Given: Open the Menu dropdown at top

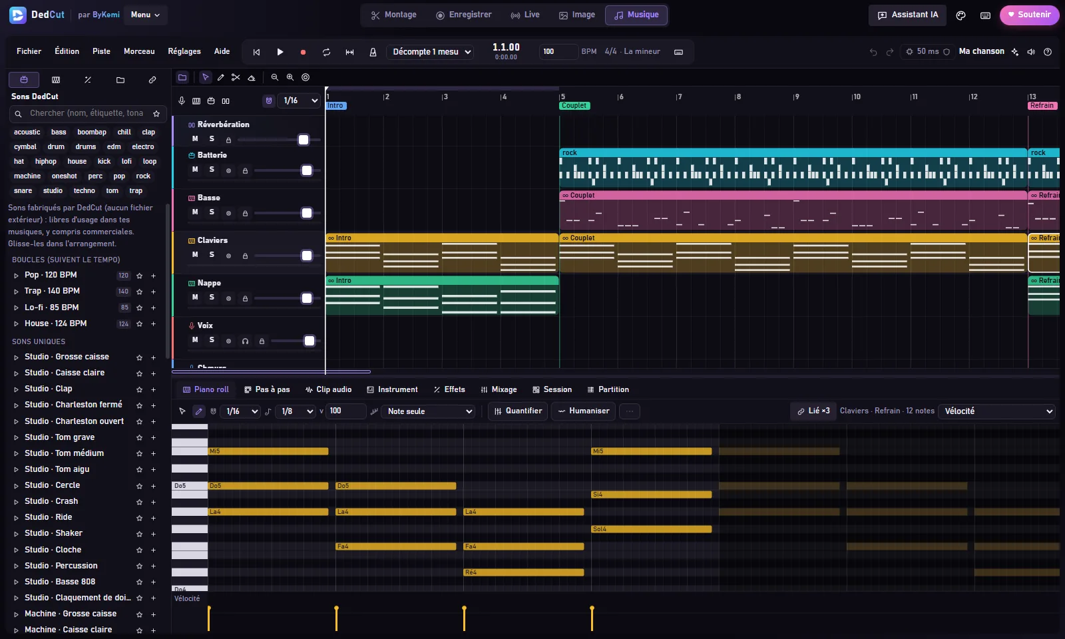Looking at the screenshot, I should tap(145, 15).
